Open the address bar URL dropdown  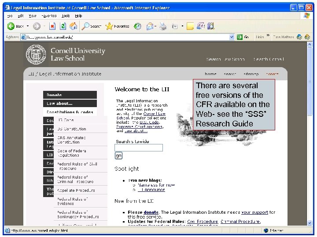click(x=232, y=37)
